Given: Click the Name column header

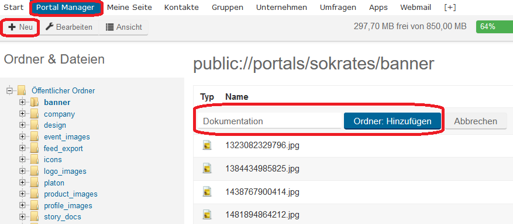Looking at the screenshot, I should pyautogui.click(x=236, y=97).
